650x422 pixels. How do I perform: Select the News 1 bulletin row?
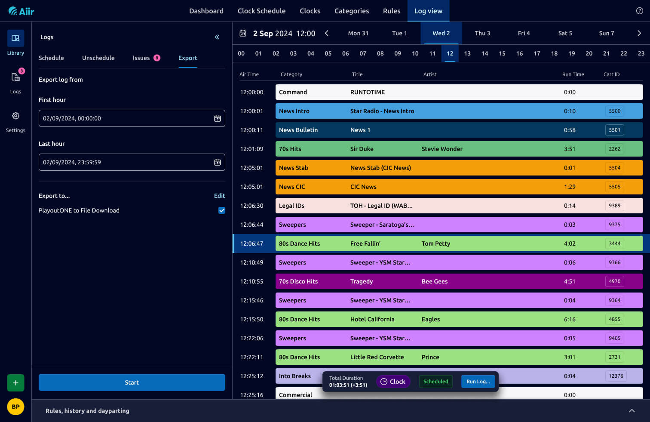[459, 130]
